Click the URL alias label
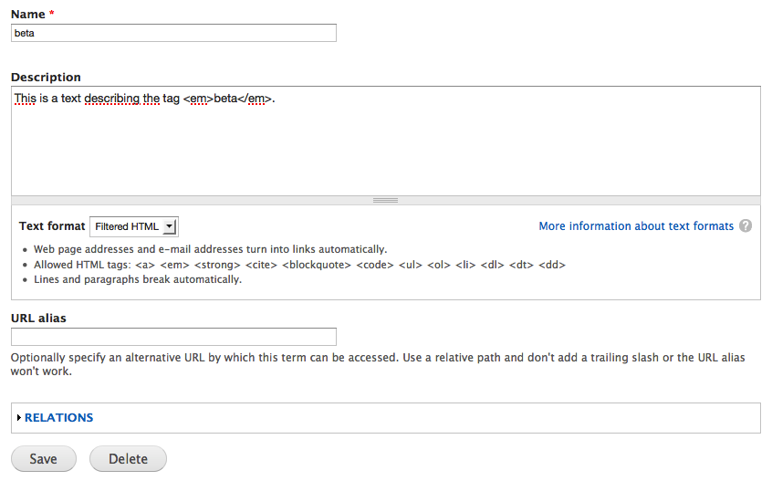The width and height of the screenshot is (772, 481). (38, 319)
